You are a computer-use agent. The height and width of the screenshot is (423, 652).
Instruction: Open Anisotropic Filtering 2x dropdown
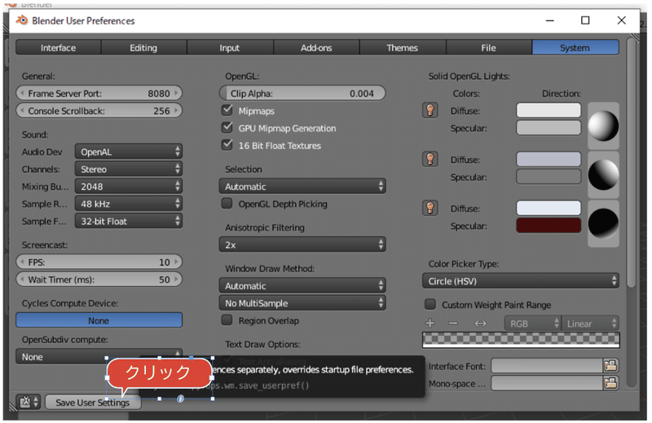[302, 245]
